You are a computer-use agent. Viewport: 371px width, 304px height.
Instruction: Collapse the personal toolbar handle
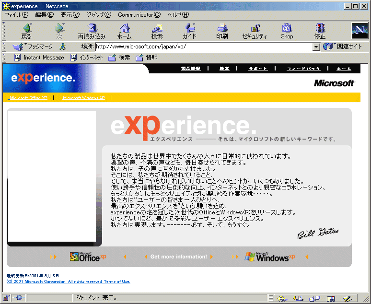[4, 58]
